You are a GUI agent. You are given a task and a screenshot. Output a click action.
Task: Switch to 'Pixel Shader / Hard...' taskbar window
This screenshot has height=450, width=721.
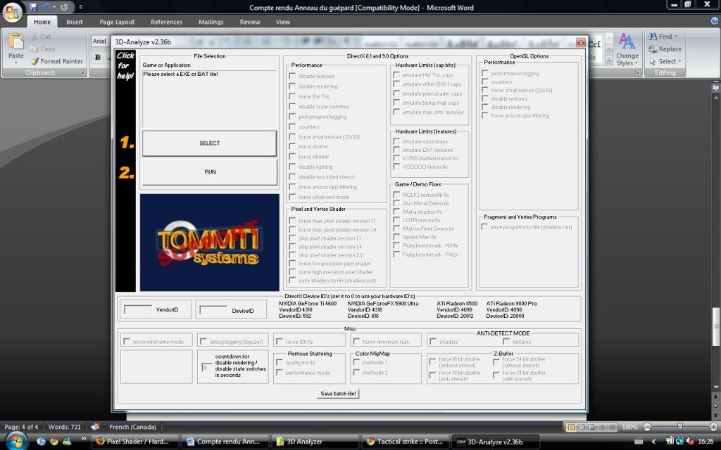coord(134,442)
